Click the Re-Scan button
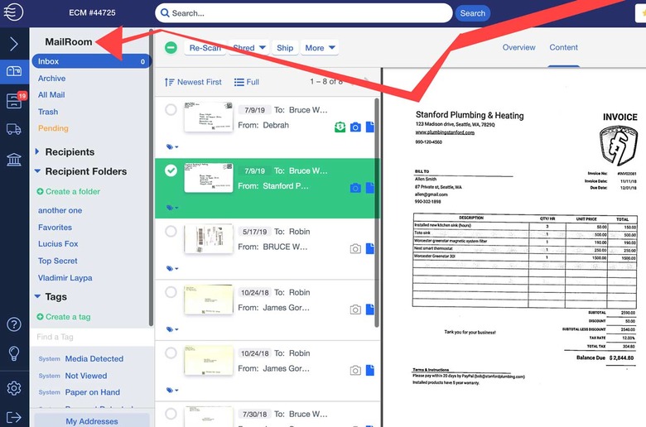646x427 pixels. coord(205,48)
